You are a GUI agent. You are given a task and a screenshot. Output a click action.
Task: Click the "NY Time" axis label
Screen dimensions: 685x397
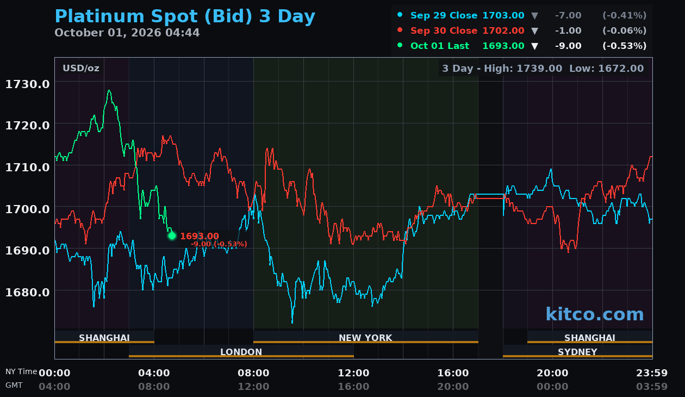tap(22, 371)
